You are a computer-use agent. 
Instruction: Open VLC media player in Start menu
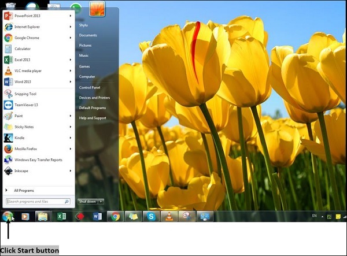[x=28, y=71]
